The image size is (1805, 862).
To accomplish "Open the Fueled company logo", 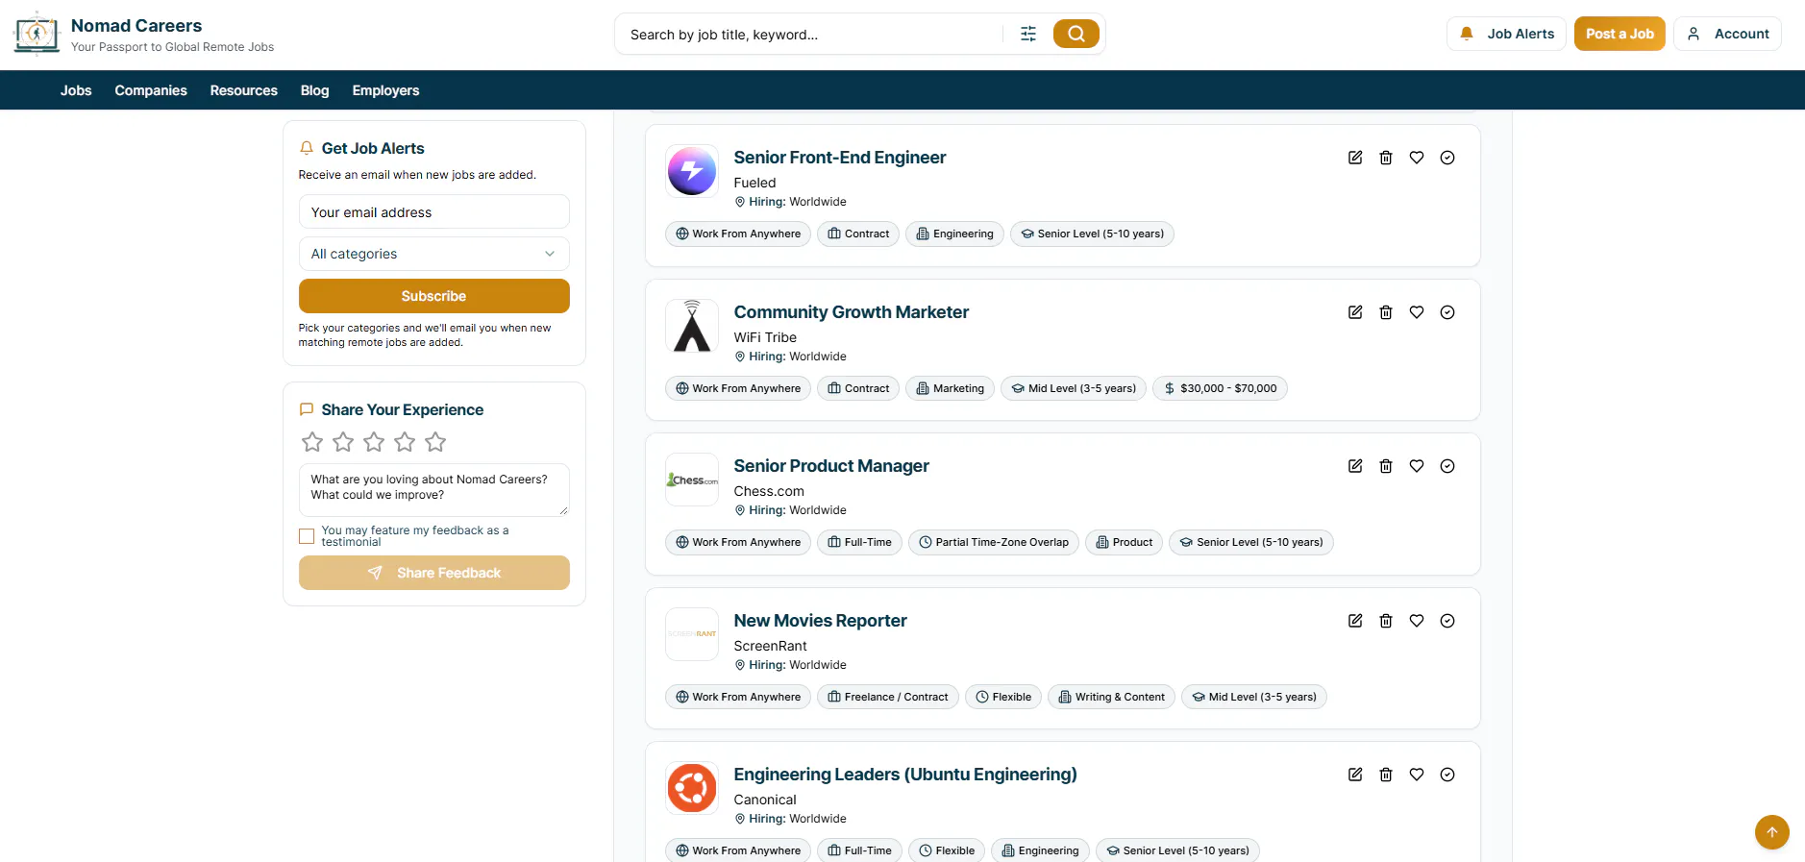I will [x=692, y=171].
